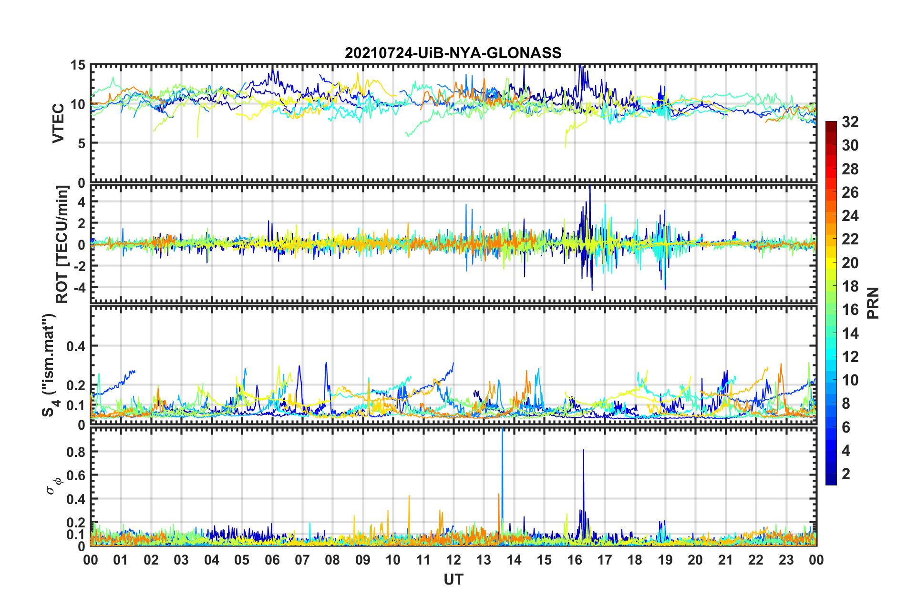
Task: Click colorbar tick label 30
Action: 850,145
